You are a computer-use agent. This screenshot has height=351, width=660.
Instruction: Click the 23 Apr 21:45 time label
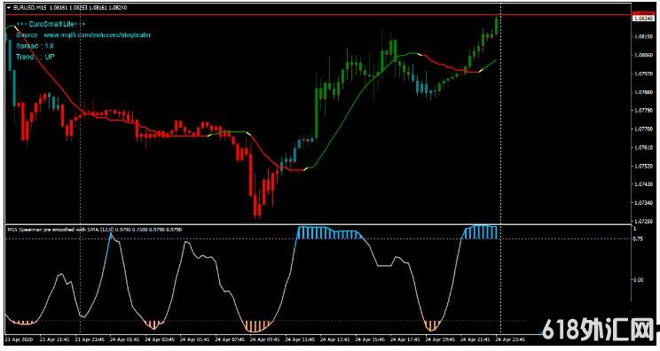coord(54,339)
